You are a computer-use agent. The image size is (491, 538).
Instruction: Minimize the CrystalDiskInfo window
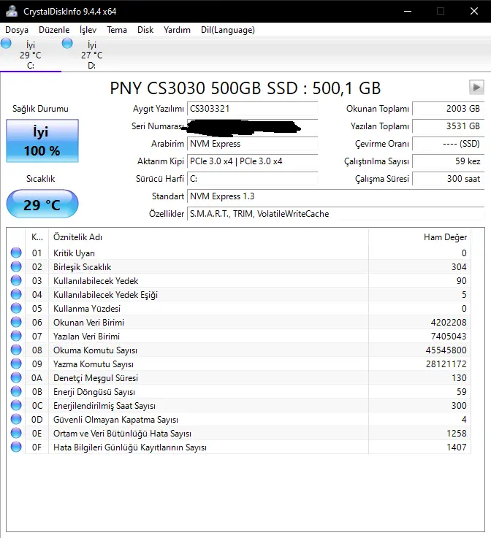click(x=408, y=11)
